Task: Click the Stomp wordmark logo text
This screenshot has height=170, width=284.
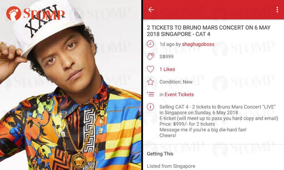Action: click(x=44, y=14)
